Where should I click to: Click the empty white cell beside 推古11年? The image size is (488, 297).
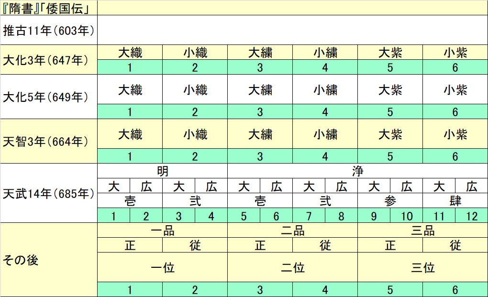coord(292,31)
